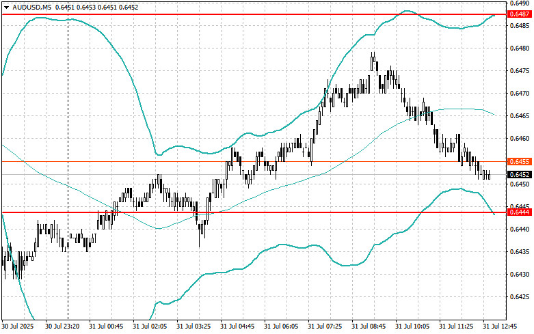Click the 0.6465 price scale value

click(520, 116)
